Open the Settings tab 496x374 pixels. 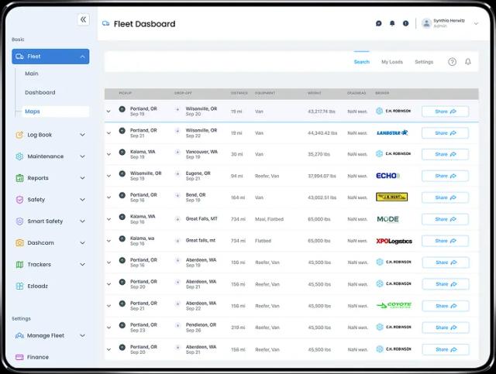(424, 62)
